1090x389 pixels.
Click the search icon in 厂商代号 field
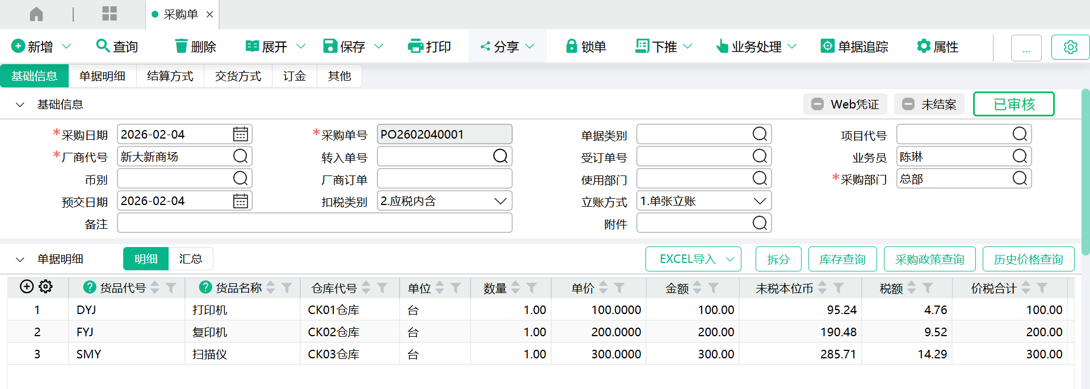(241, 157)
